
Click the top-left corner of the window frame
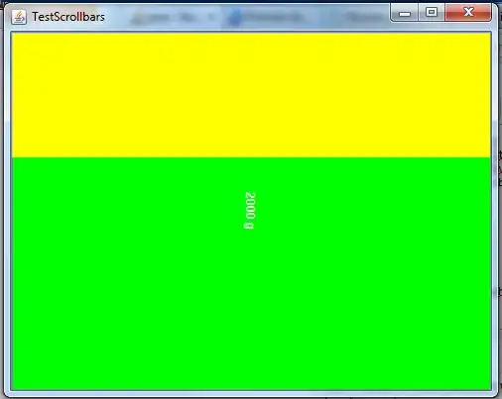(x=7, y=6)
